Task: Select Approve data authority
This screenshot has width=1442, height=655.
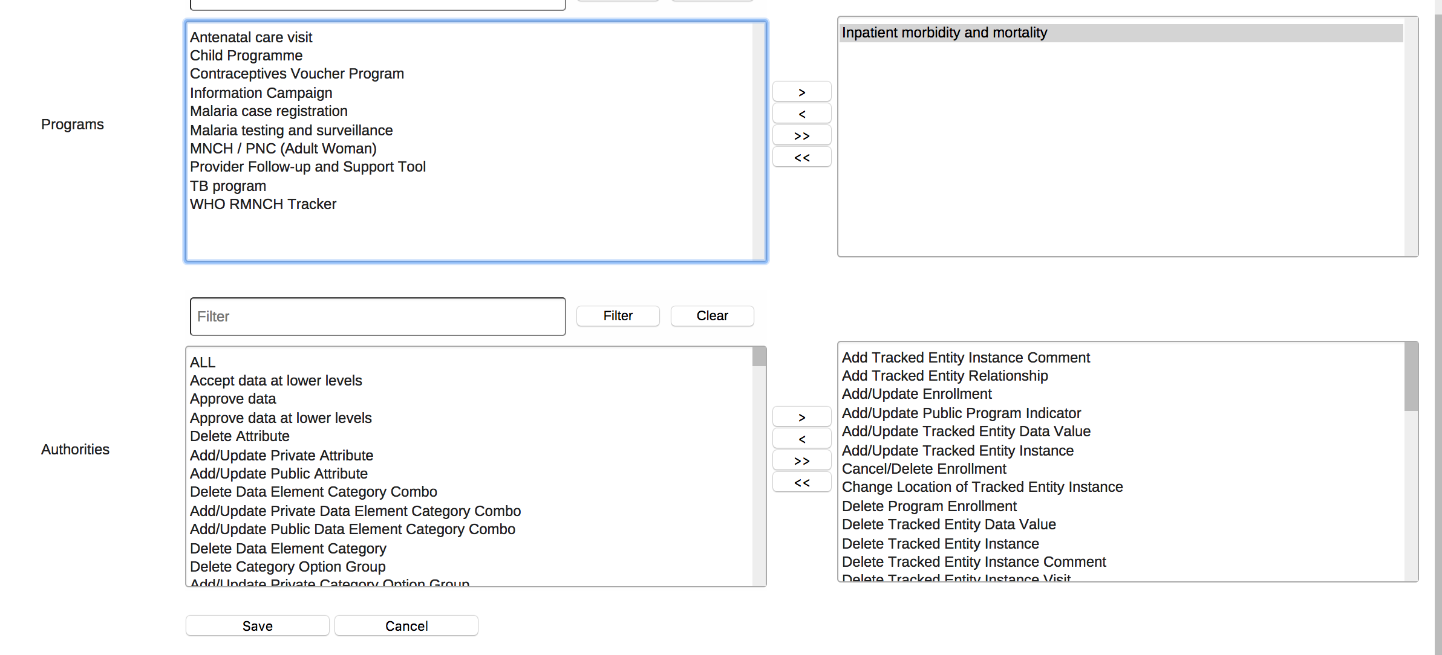Action: click(233, 399)
